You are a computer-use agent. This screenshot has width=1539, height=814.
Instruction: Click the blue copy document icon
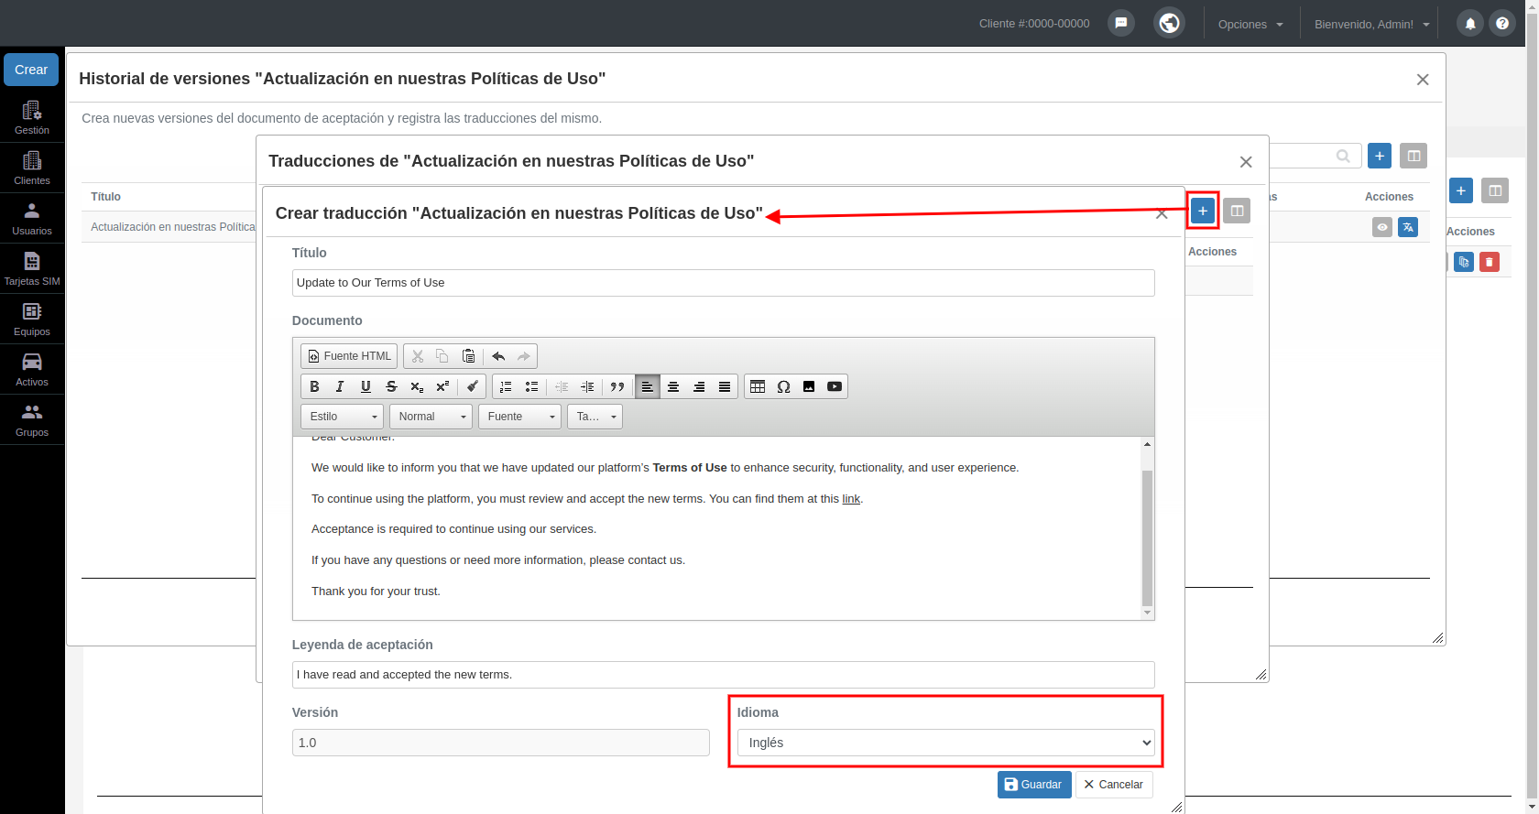pos(1464,262)
